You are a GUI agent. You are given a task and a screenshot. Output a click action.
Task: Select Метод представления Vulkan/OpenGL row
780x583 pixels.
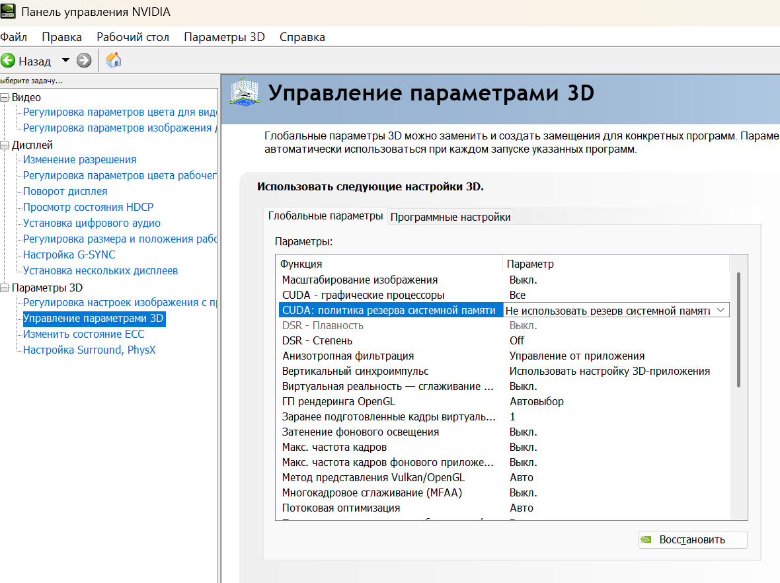(x=504, y=477)
